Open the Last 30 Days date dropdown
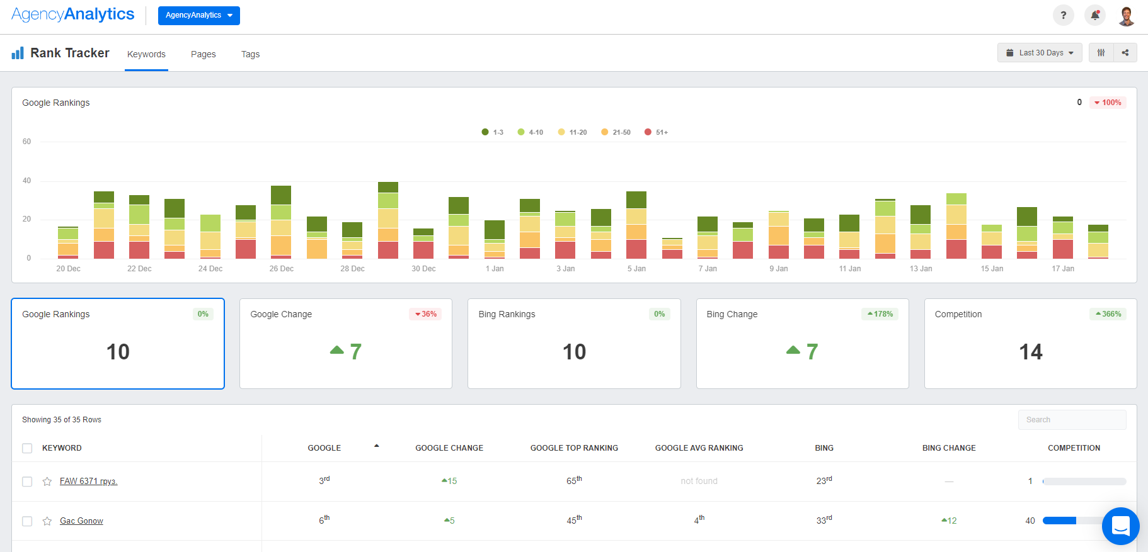Viewport: 1148px width, 552px height. pos(1040,53)
